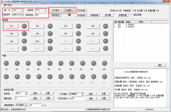171x112 pixels.
Task: Click the AI1 row in analog table
Action: [141, 25]
